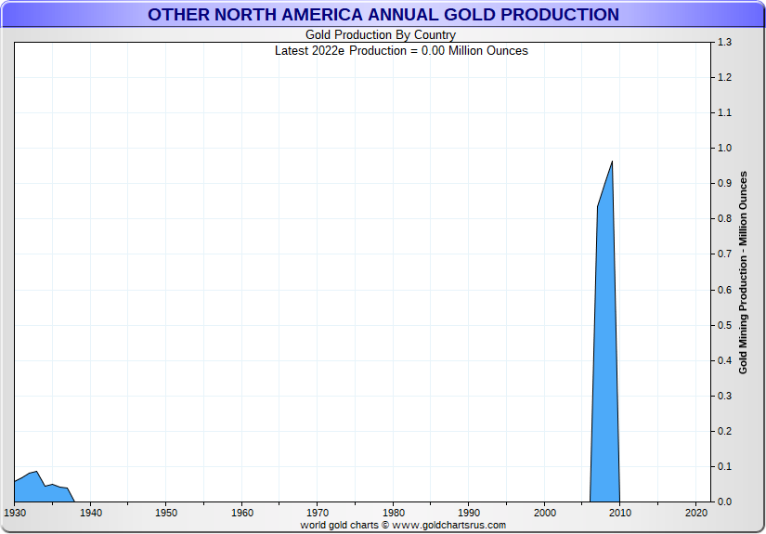Click the 'Latest 2022e Production' text line
This screenshot has height=534, width=766.
coord(401,50)
